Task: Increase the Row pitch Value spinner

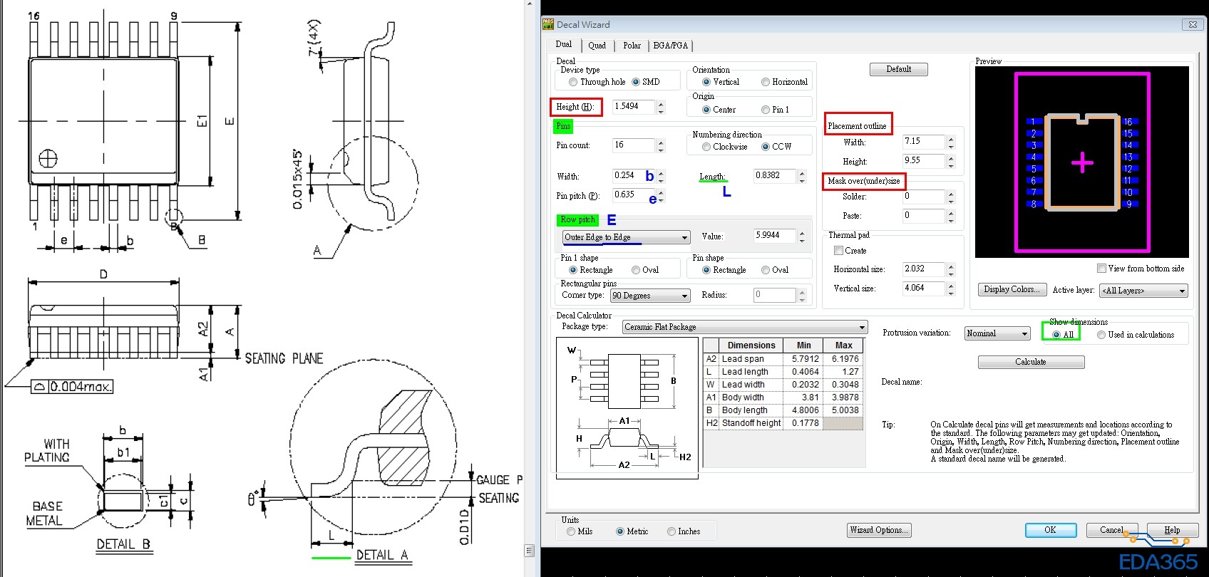Action: tap(802, 232)
